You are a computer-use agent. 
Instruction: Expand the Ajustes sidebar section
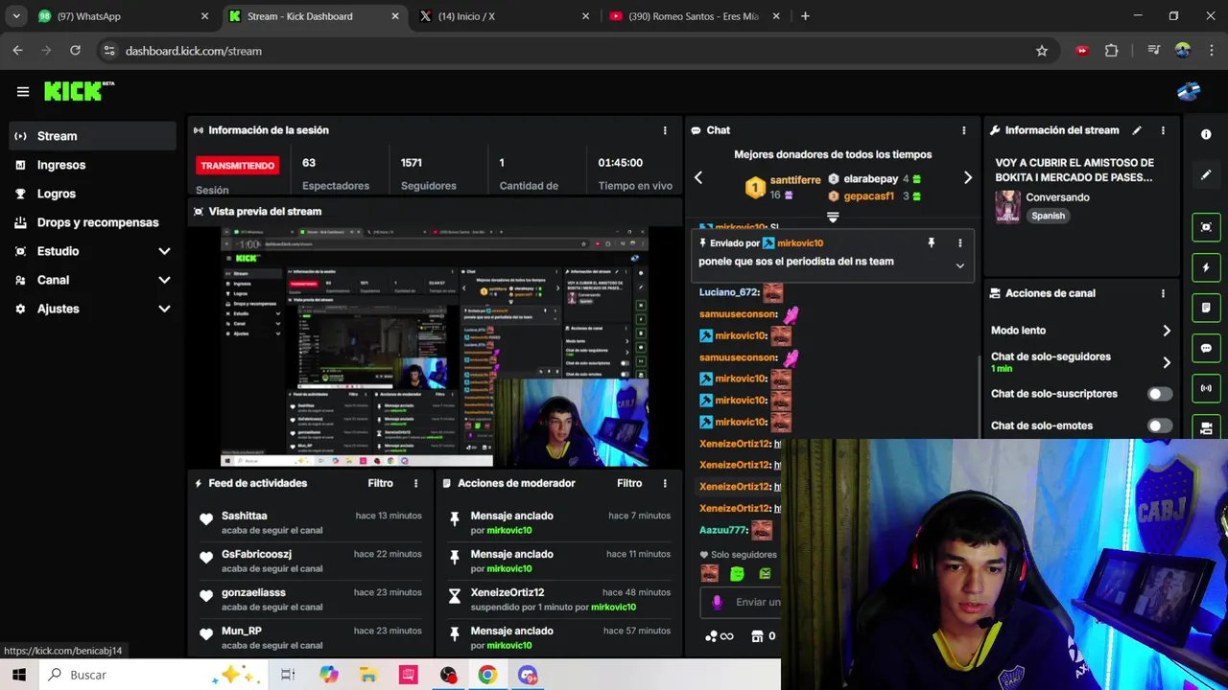coord(164,309)
